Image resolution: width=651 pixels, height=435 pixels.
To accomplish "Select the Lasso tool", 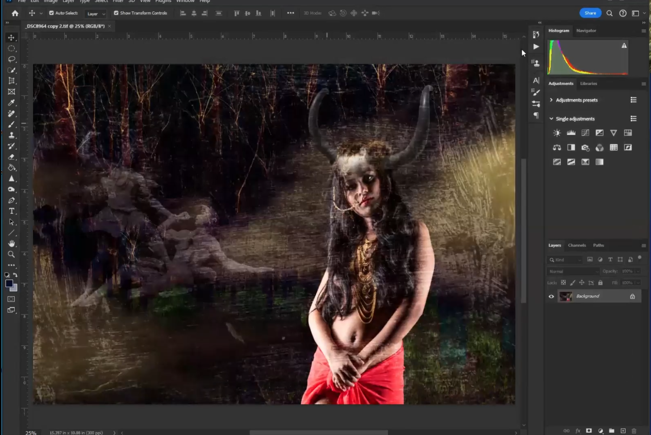I will [x=12, y=59].
